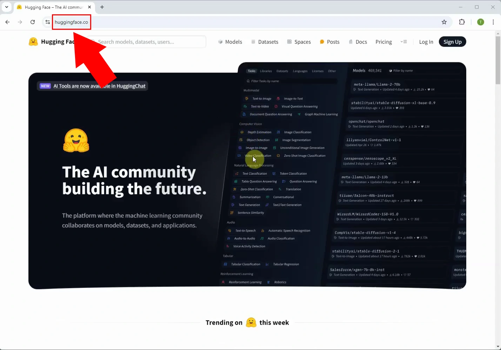Select the Image Segmentation task
Image resolution: width=501 pixels, height=350 pixels.
(293, 140)
